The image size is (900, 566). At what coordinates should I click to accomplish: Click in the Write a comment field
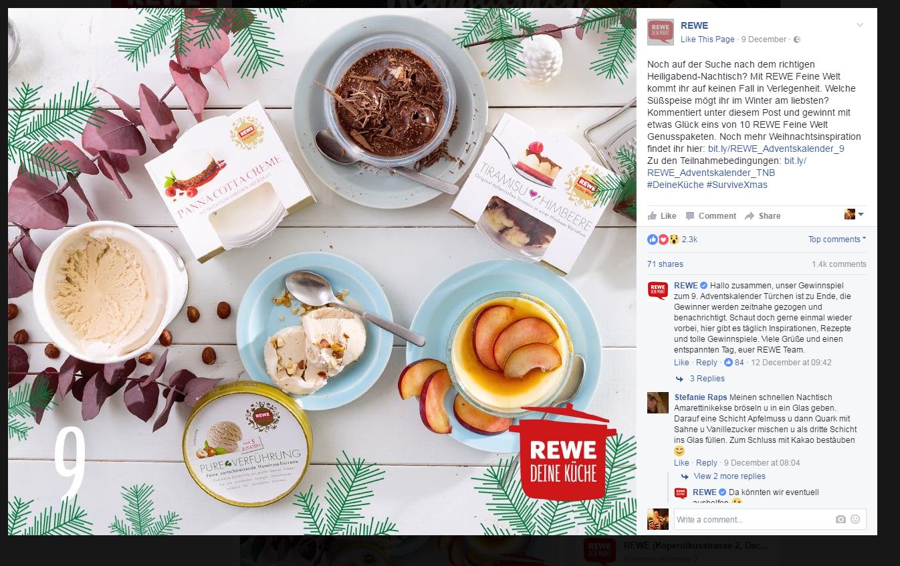[x=752, y=519]
